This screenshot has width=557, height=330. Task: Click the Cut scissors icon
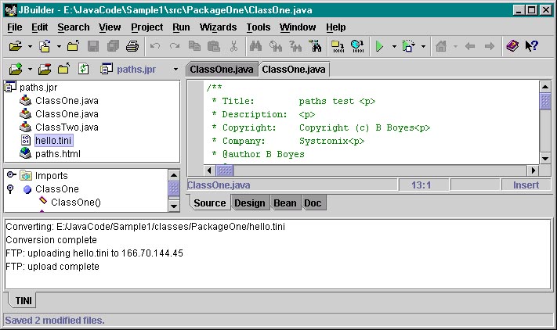[x=233, y=47]
